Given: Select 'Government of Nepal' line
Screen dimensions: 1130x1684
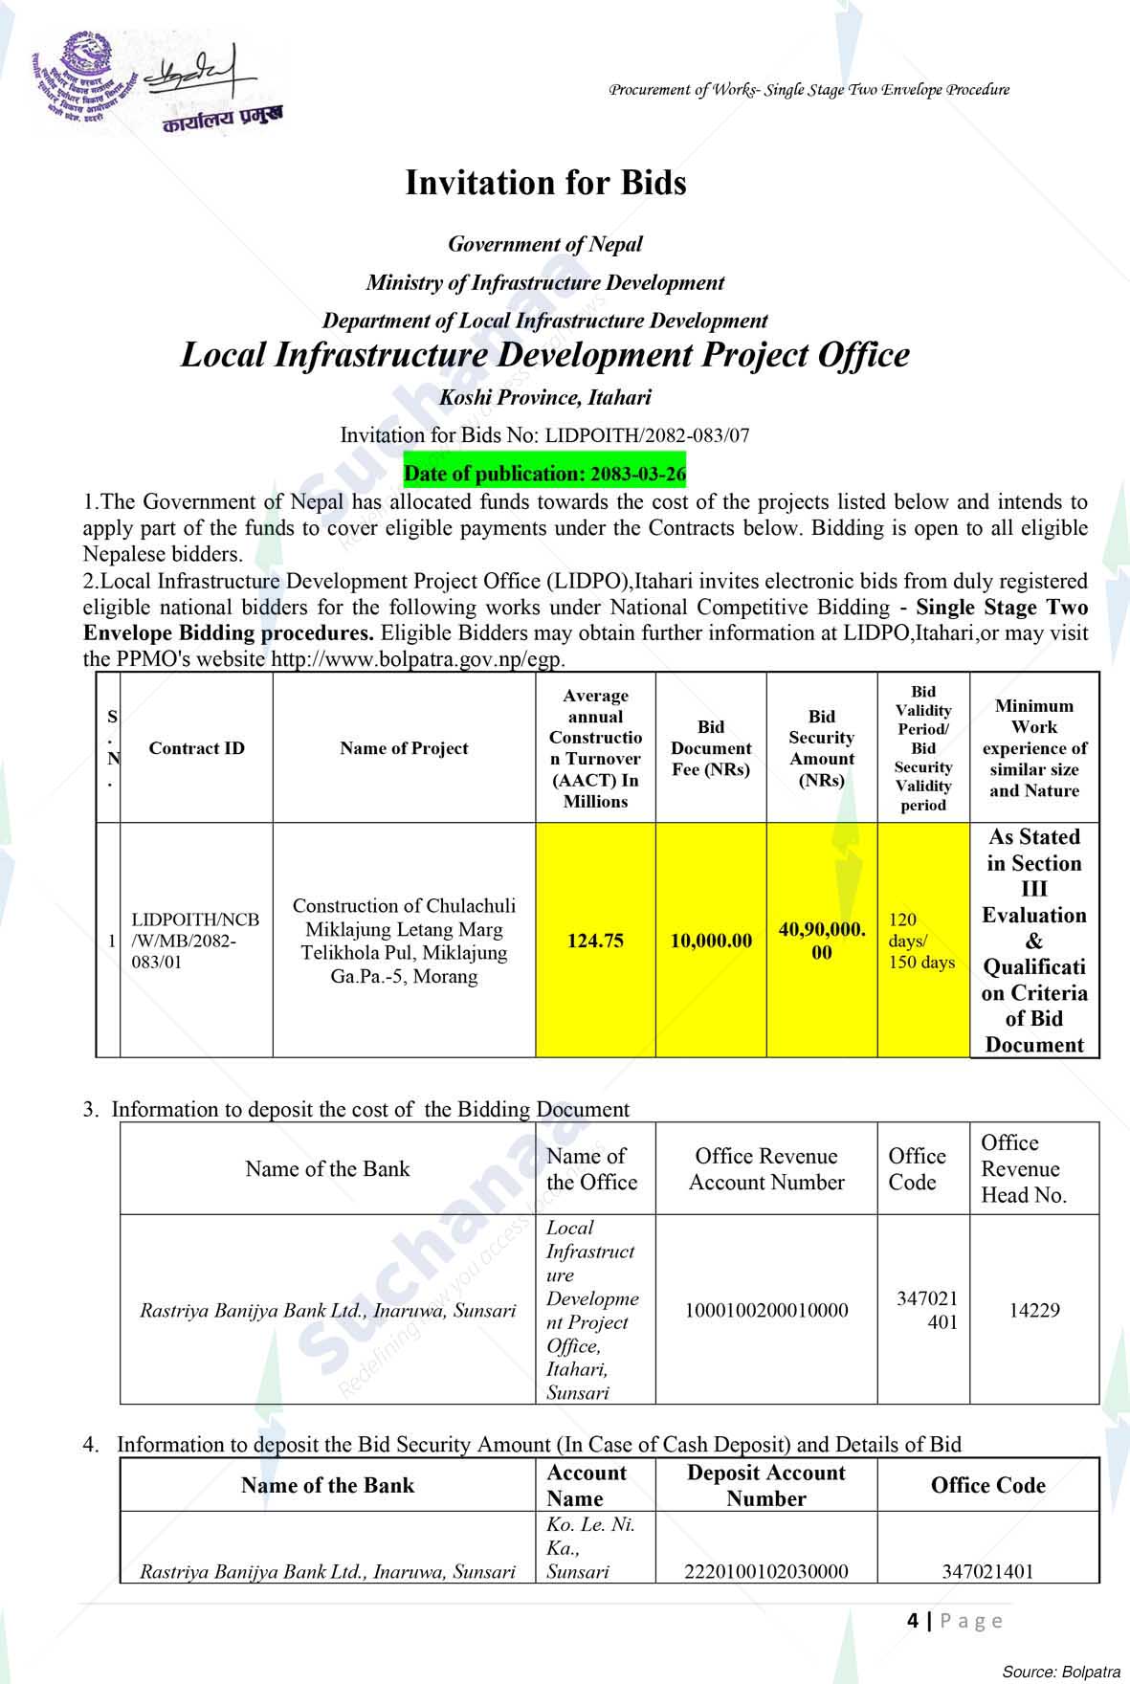Looking at the screenshot, I should (545, 244).
